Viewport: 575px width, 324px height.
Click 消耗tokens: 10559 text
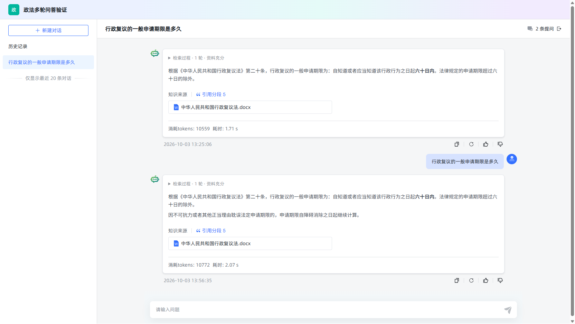click(189, 129)
